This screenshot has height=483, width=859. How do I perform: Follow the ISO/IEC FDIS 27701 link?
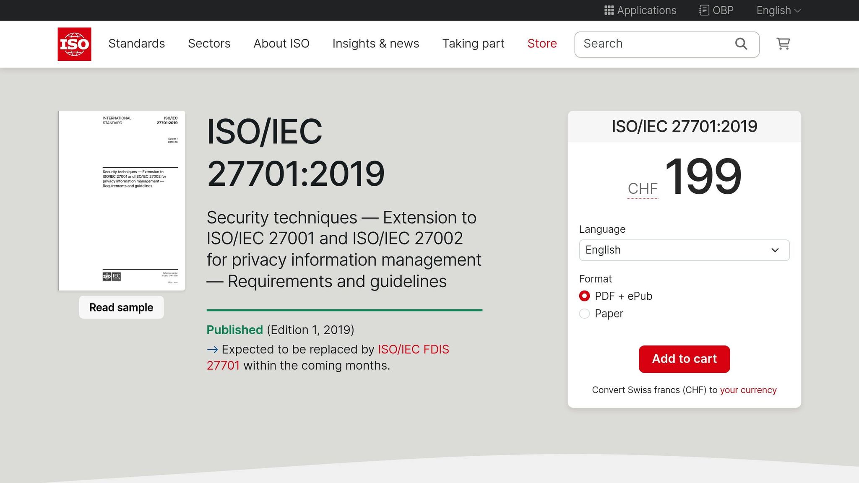coord(413,349)
